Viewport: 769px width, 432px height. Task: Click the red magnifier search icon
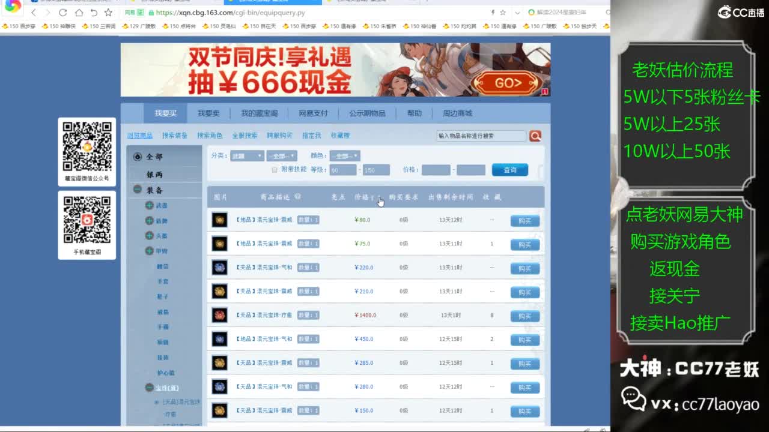[x=535, y=136]
